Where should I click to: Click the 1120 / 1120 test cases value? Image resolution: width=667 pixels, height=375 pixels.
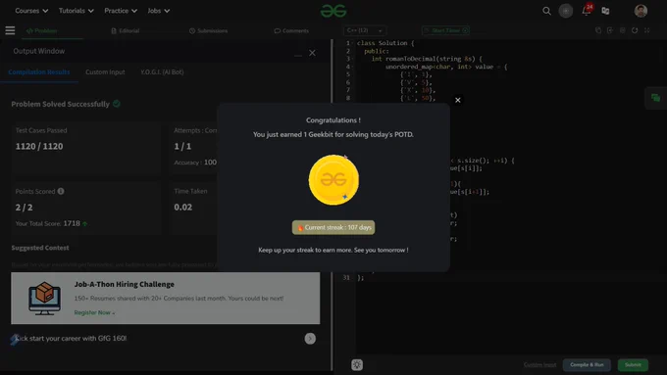(39, 147)
